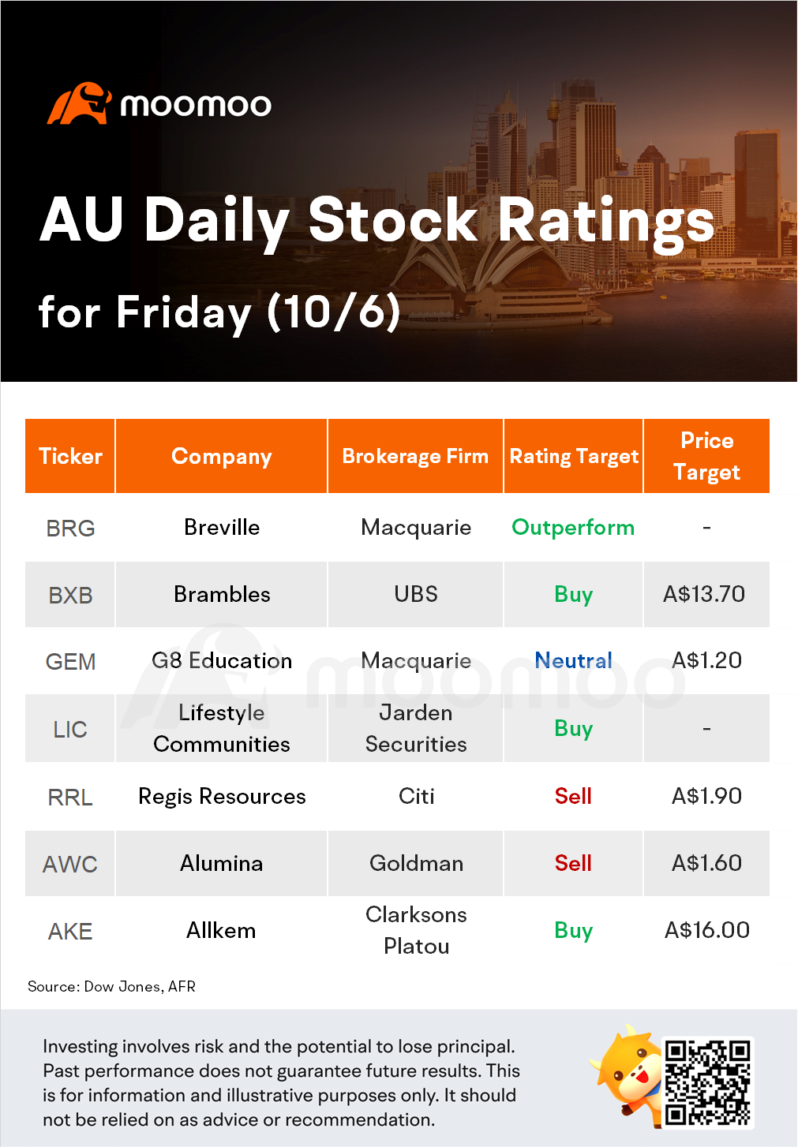
Task: Click the Price Target column header
Action: [x=706, y=456]
